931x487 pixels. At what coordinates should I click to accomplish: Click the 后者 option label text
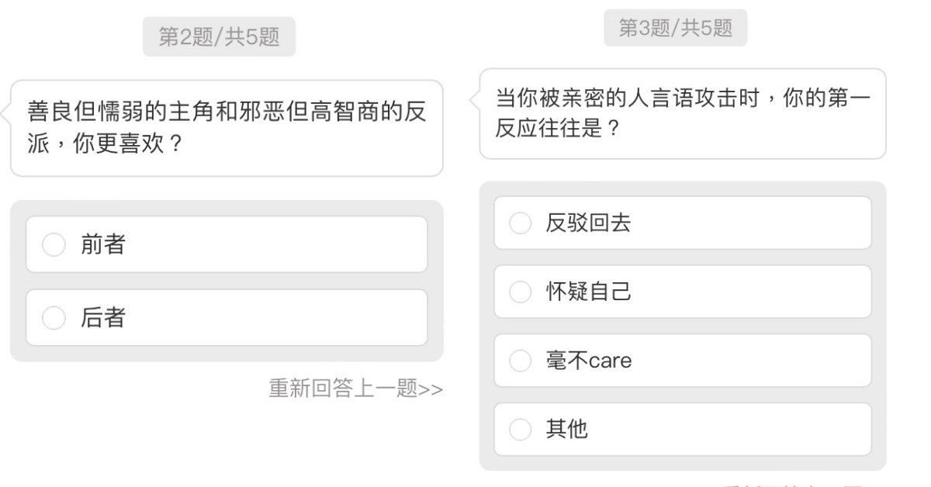(103, 318)
